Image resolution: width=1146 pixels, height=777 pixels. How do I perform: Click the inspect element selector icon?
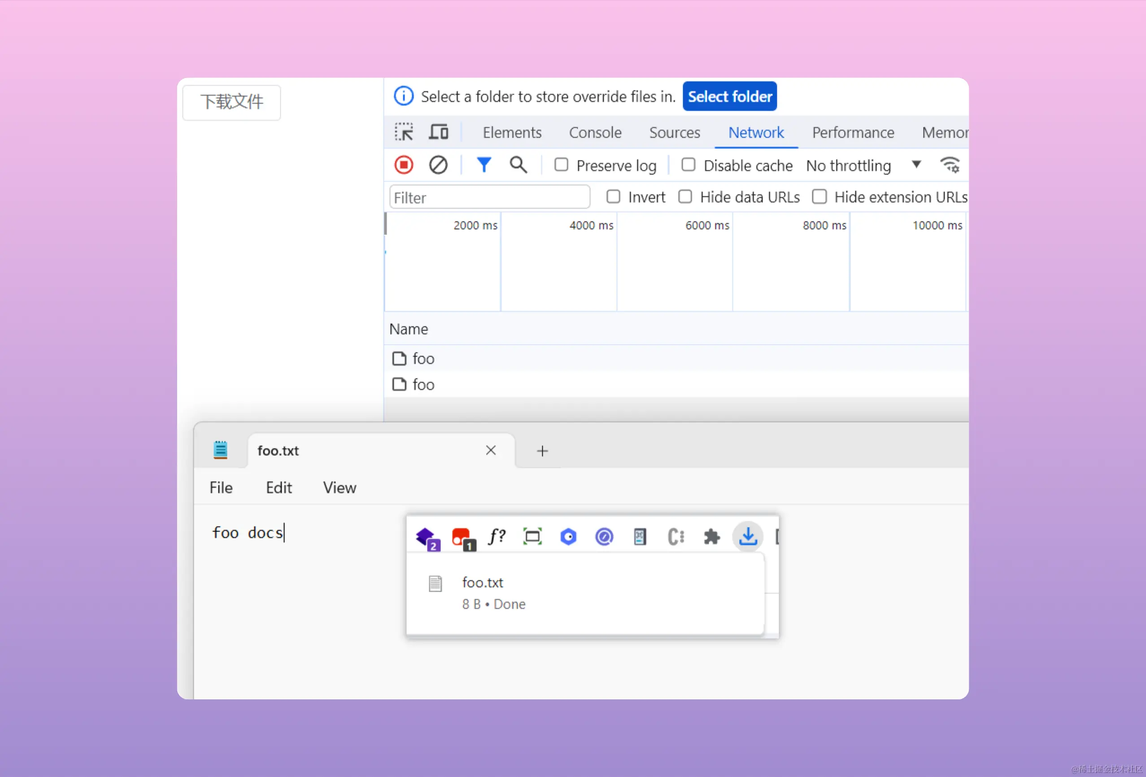pos(404,132)
